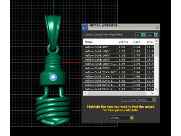Select the Yellow Gold 22KY:9KY row
Image resolution: width=181 pixels, height=136 pixels.
(x=119, y=72)
